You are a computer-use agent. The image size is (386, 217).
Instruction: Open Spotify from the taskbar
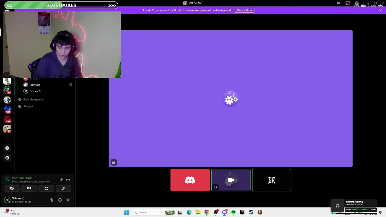click(233, 212)
